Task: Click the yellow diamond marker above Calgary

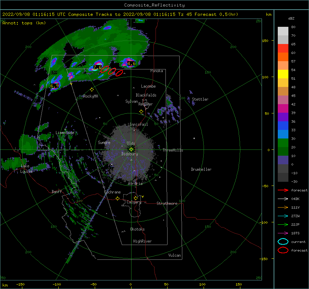Action: click(136, 198)
